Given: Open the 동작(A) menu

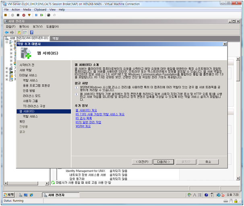Looking at the screenshot, I should coord(24,27).
